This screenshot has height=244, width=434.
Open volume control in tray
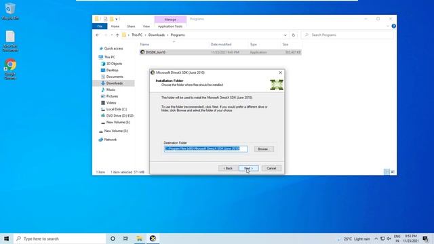(x=389, y=239)
